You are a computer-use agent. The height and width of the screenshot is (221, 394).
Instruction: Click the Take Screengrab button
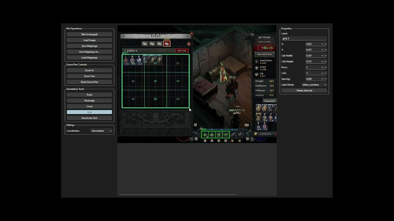(x=89, y=34)
